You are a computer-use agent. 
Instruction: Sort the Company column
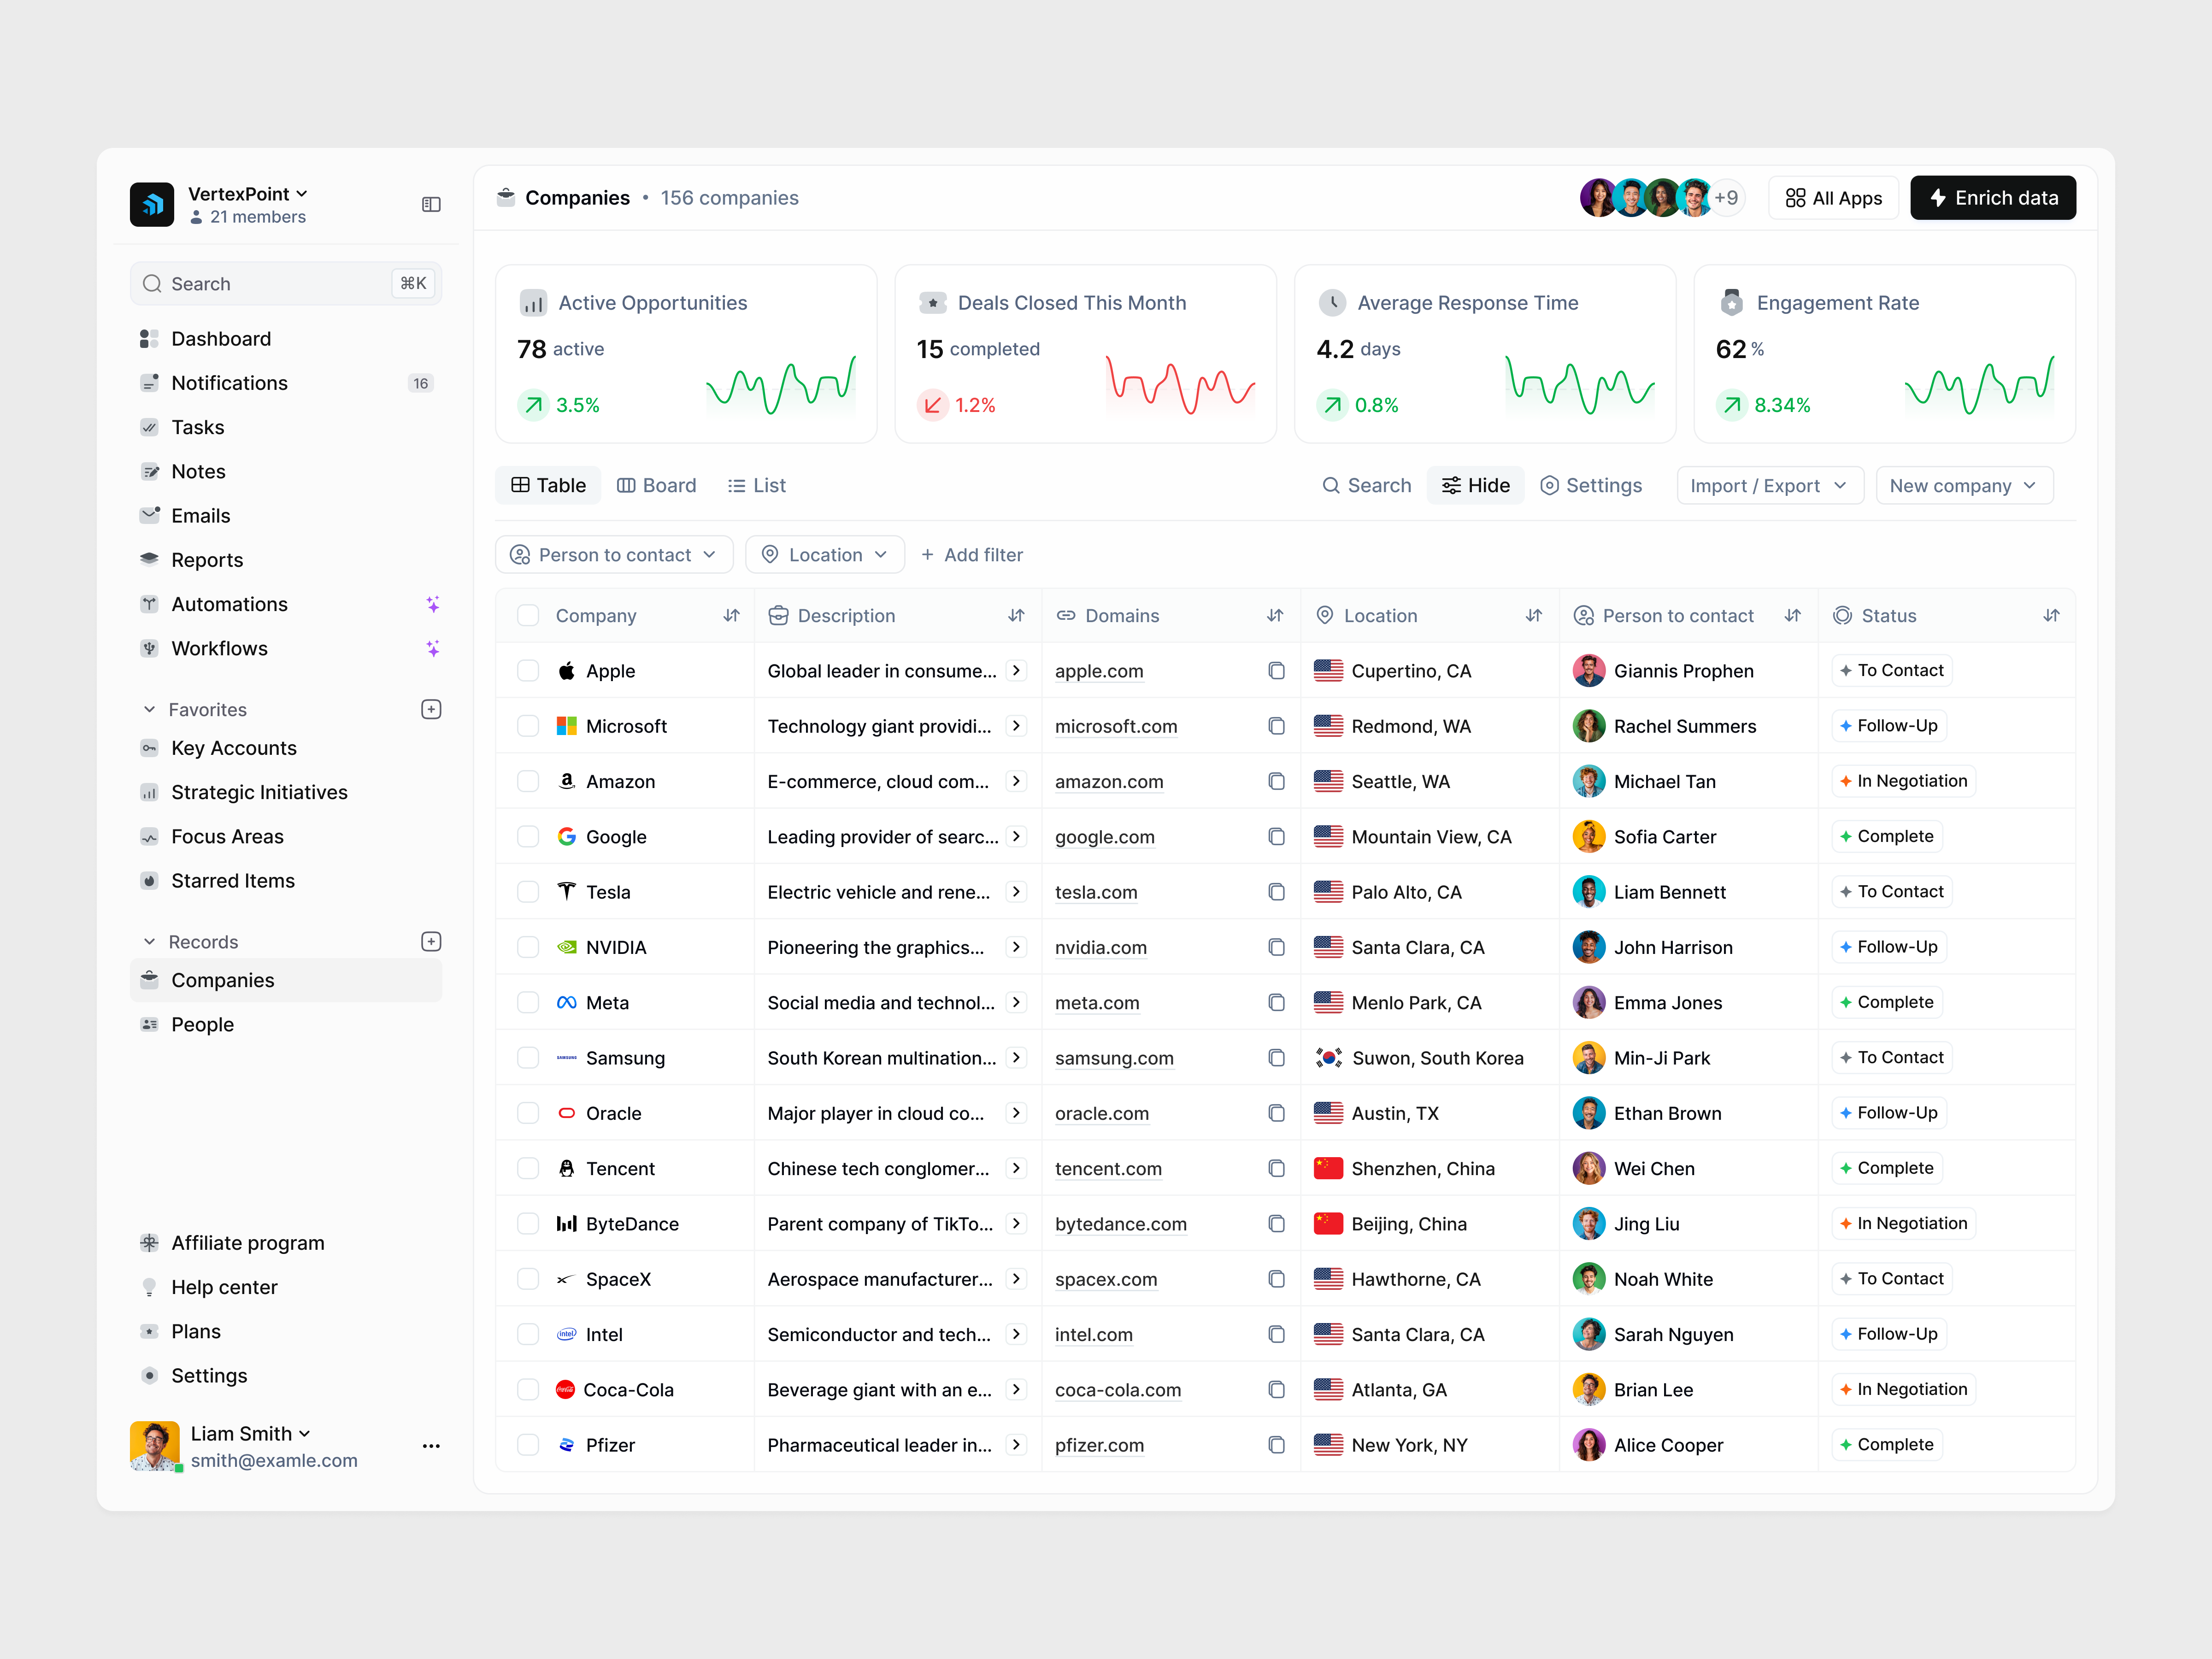pos(731,615)
